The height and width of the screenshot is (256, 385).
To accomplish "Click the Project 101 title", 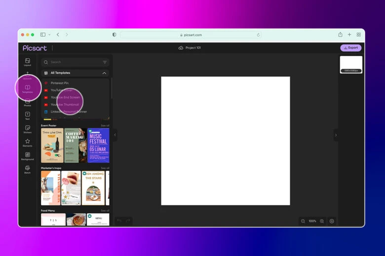I will click(x=193, y=48).
